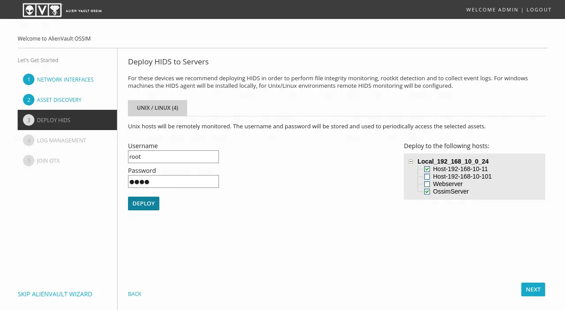
Task: Click step 3 circle icon for Deploy HIDS
Action: point(29,120)
